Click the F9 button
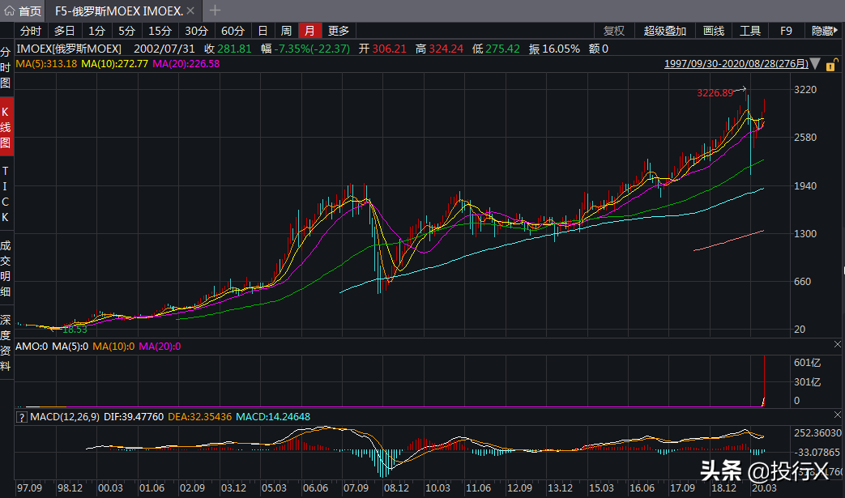Image resolution: width=845 pixels, height=498 pixels. click(786, 31)
